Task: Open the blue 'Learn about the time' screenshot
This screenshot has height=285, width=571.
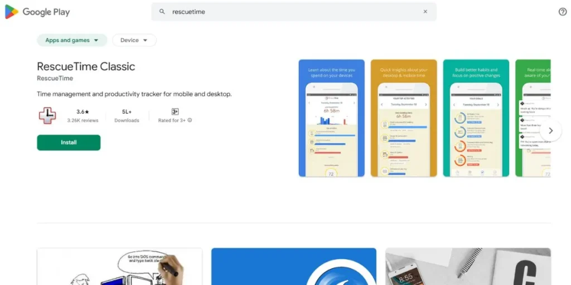Action: point(331,118)
